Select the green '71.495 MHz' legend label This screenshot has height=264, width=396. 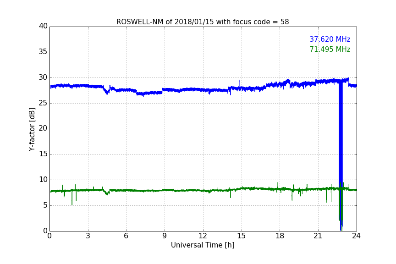330,49
